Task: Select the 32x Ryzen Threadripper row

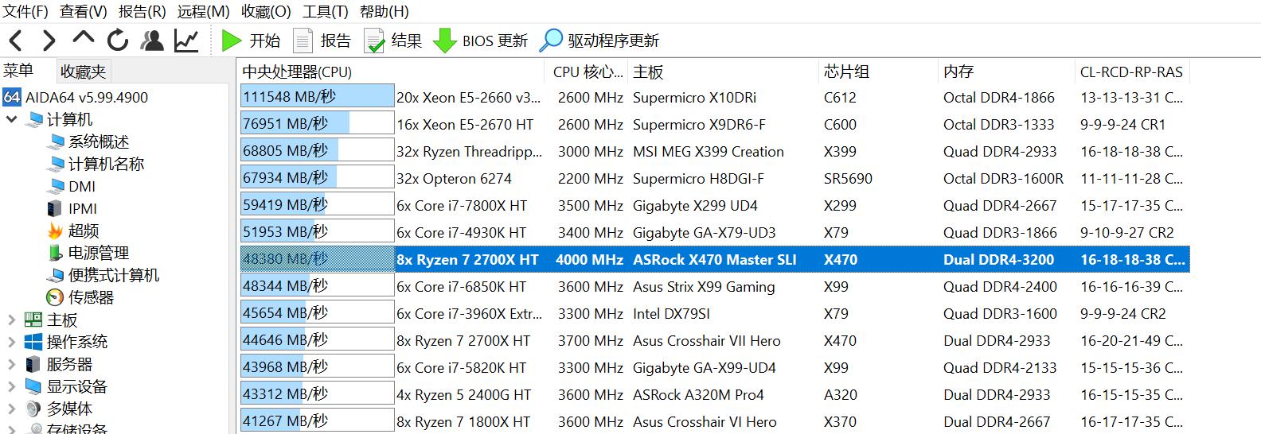Action: (714, 151)
